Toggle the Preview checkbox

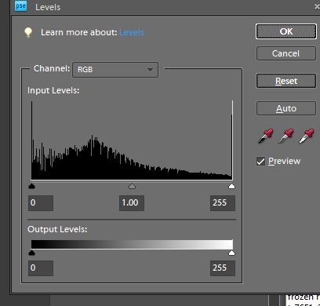(260, 162)
